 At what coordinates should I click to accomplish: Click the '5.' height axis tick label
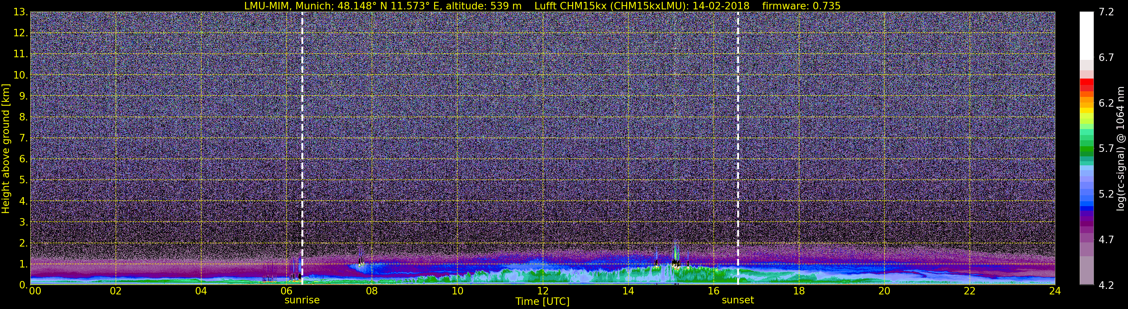tap(23, 180)
